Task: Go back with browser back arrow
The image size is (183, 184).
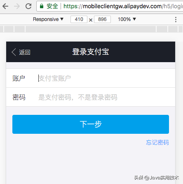Action: pos(5,6)
